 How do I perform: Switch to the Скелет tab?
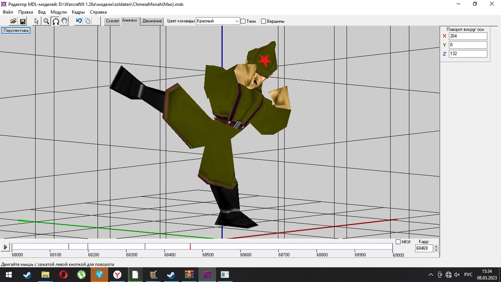tap(113, 21)
